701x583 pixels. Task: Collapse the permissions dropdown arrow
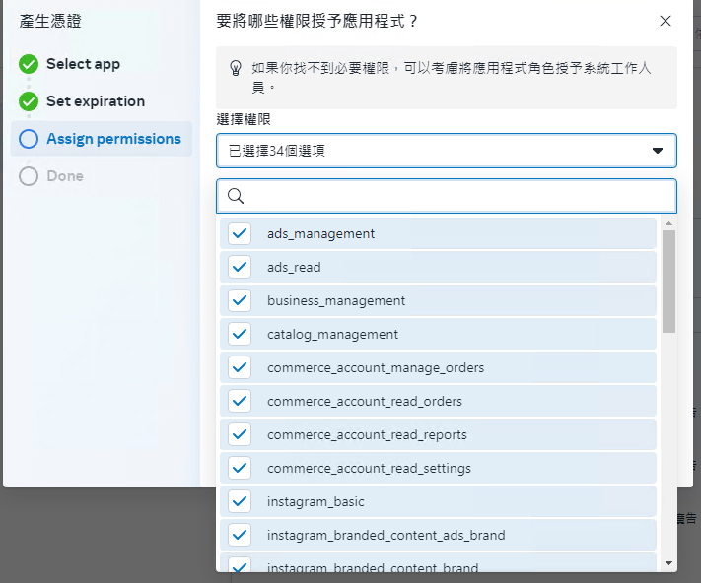658,151
